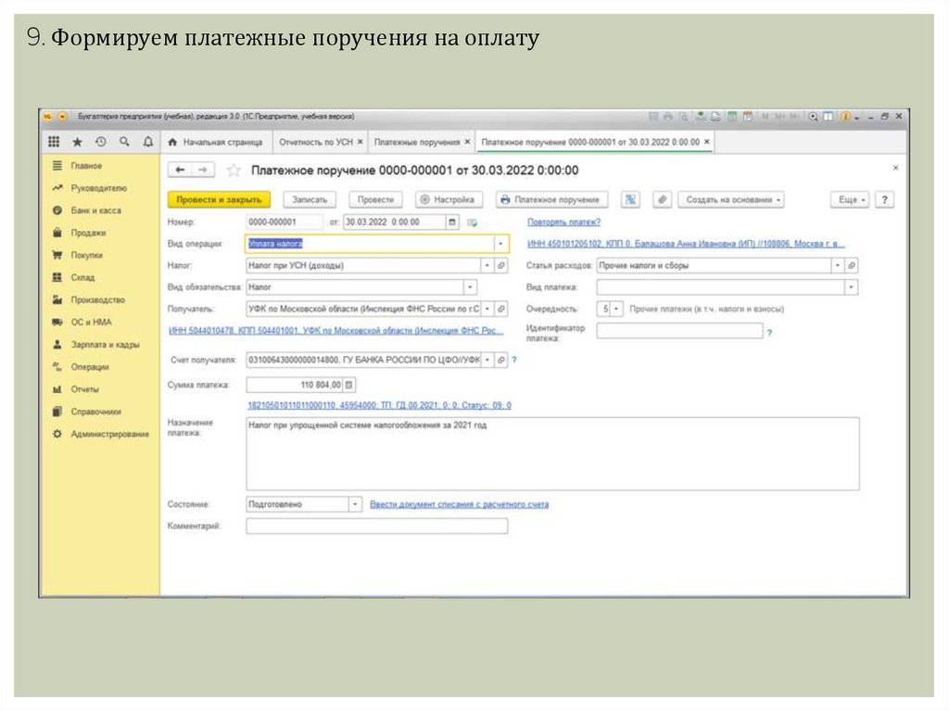949x711 pixels.
Task: Open calendar picker next to date
Action: click(x=452, y=222)
